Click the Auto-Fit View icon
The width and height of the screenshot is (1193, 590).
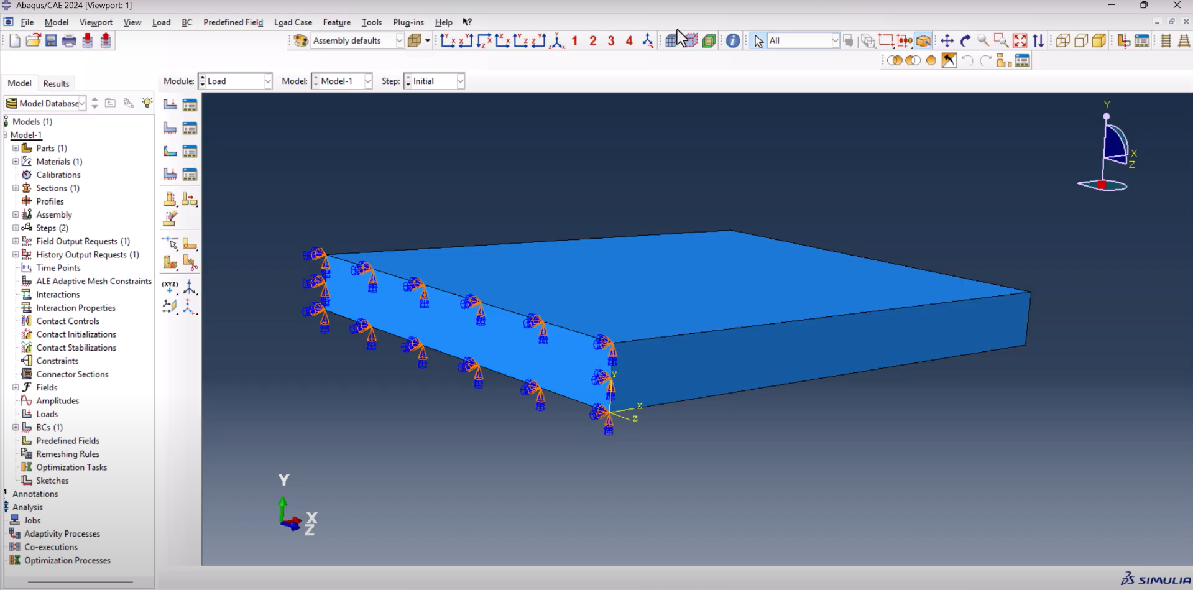[x=1020, y=41]
